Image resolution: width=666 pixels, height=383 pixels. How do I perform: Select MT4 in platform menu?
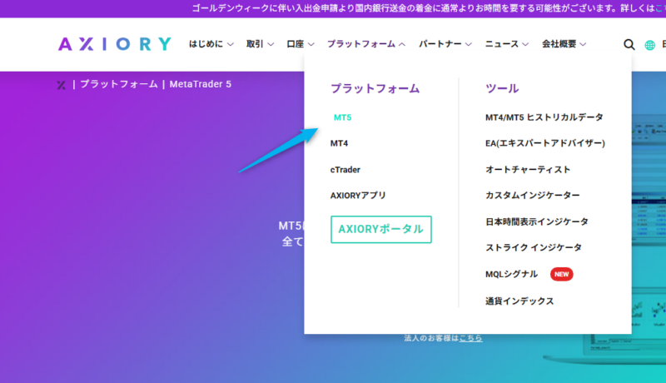(339, 143)
